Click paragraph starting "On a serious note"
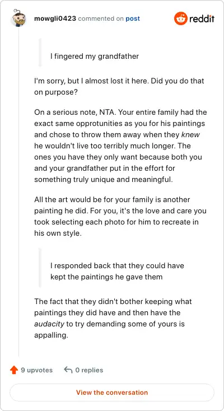The width and height of the screenshot is (224, 411). tap(120, 146)
